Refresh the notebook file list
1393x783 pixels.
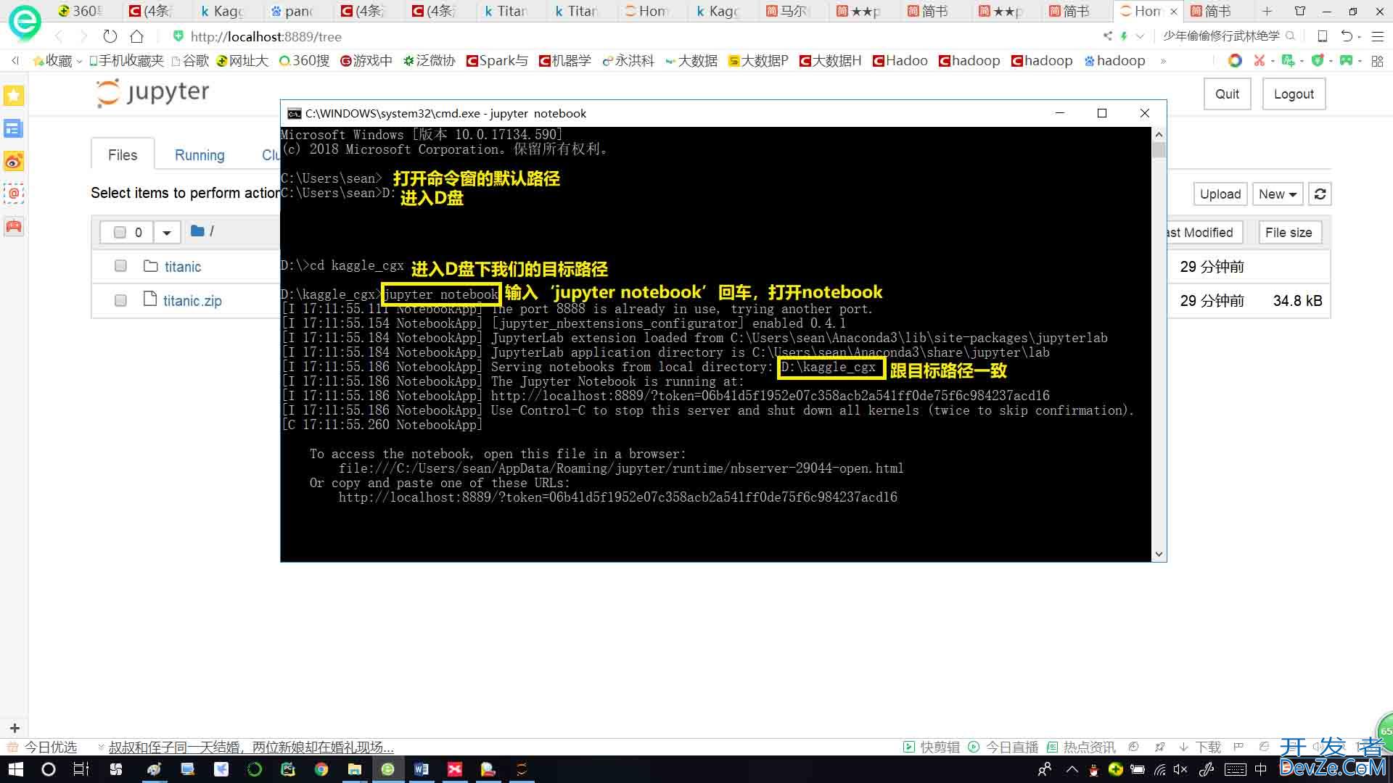(1320, 194)
